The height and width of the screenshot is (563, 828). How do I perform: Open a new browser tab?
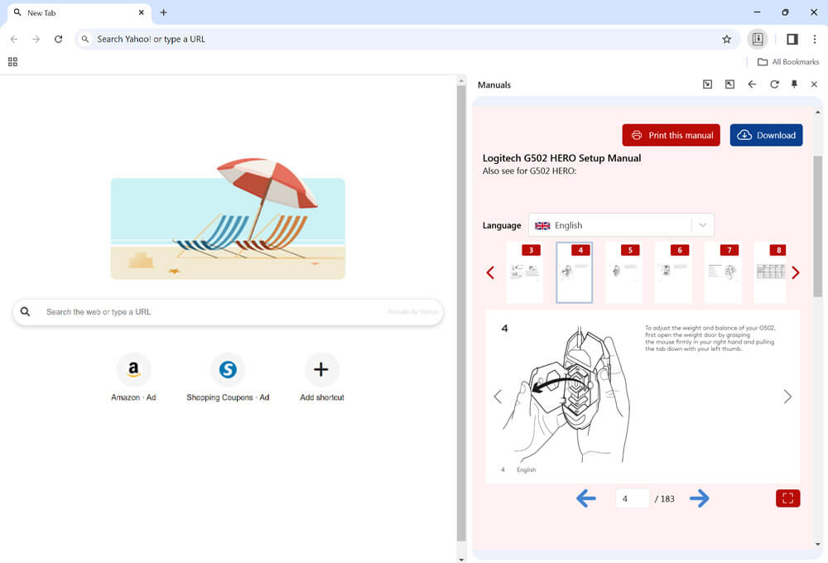point(164,12)
